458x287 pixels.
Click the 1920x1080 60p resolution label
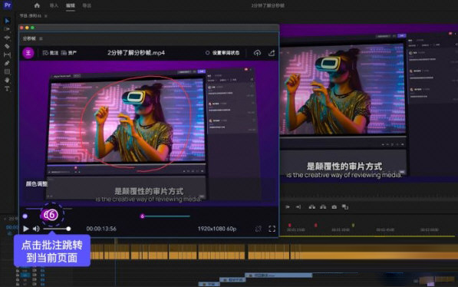pyautogui.click(x=217, y=229)
